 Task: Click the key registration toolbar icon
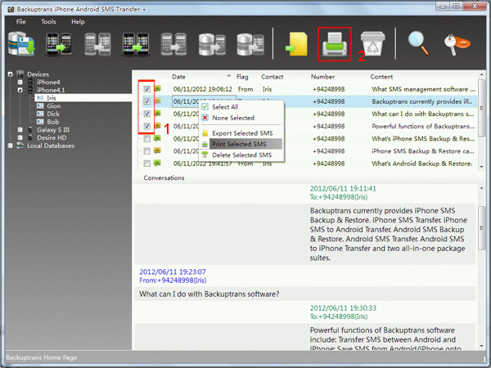tap(457, 45)
